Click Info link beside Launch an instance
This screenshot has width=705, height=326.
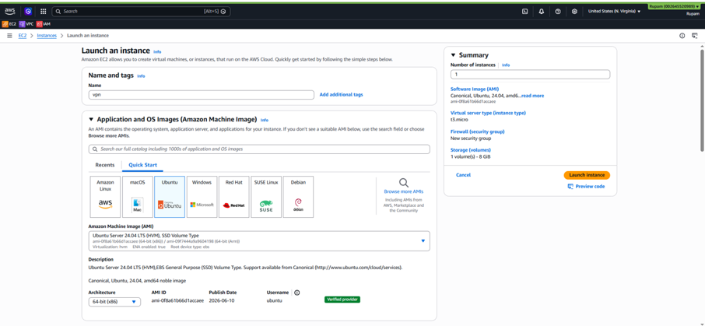pyautogui.click(x=157, y=51)
